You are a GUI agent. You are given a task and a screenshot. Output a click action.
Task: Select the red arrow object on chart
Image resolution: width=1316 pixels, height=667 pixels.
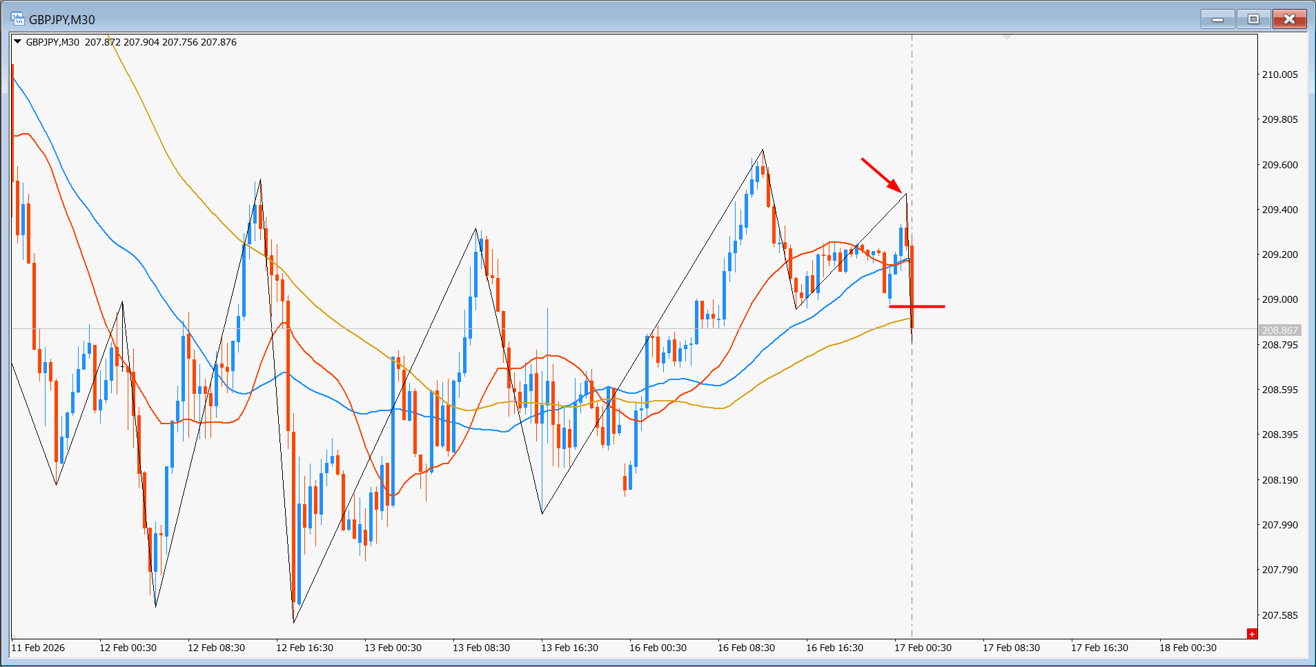click(881, 175)
